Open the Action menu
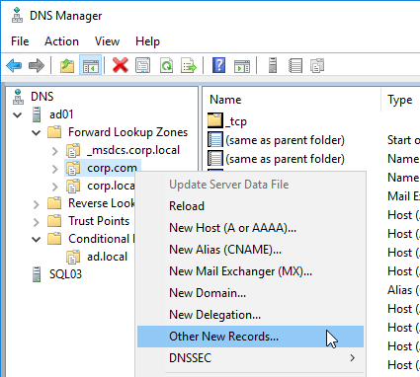420x377 pixels. pos(61,41)
